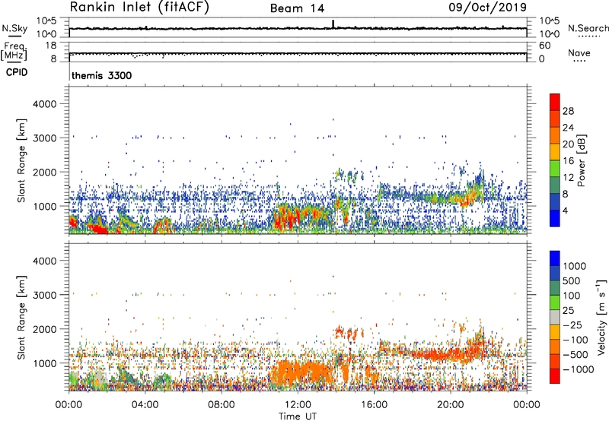Click the '24' label on Power color bar
This screenshot has width=609, height=421.
coord(568,128)
